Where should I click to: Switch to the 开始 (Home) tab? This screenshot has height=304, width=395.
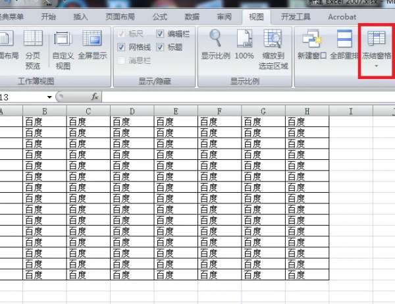[x=48, y=17]
